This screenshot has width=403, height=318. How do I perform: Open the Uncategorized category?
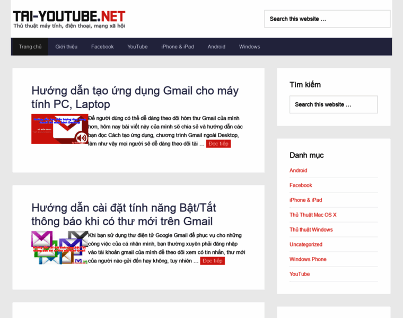click(x=306, y=244)
